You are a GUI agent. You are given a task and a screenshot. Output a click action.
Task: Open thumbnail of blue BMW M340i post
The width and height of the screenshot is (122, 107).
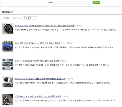point(8,47)
